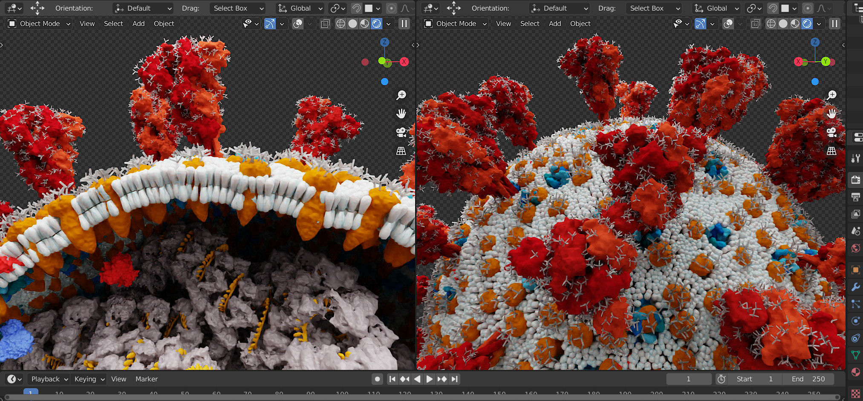Image resolution: width=863 pixels, height=401 pixels.
Task: Toggle gizmo display in the right viewport
Action: point(700,24)
